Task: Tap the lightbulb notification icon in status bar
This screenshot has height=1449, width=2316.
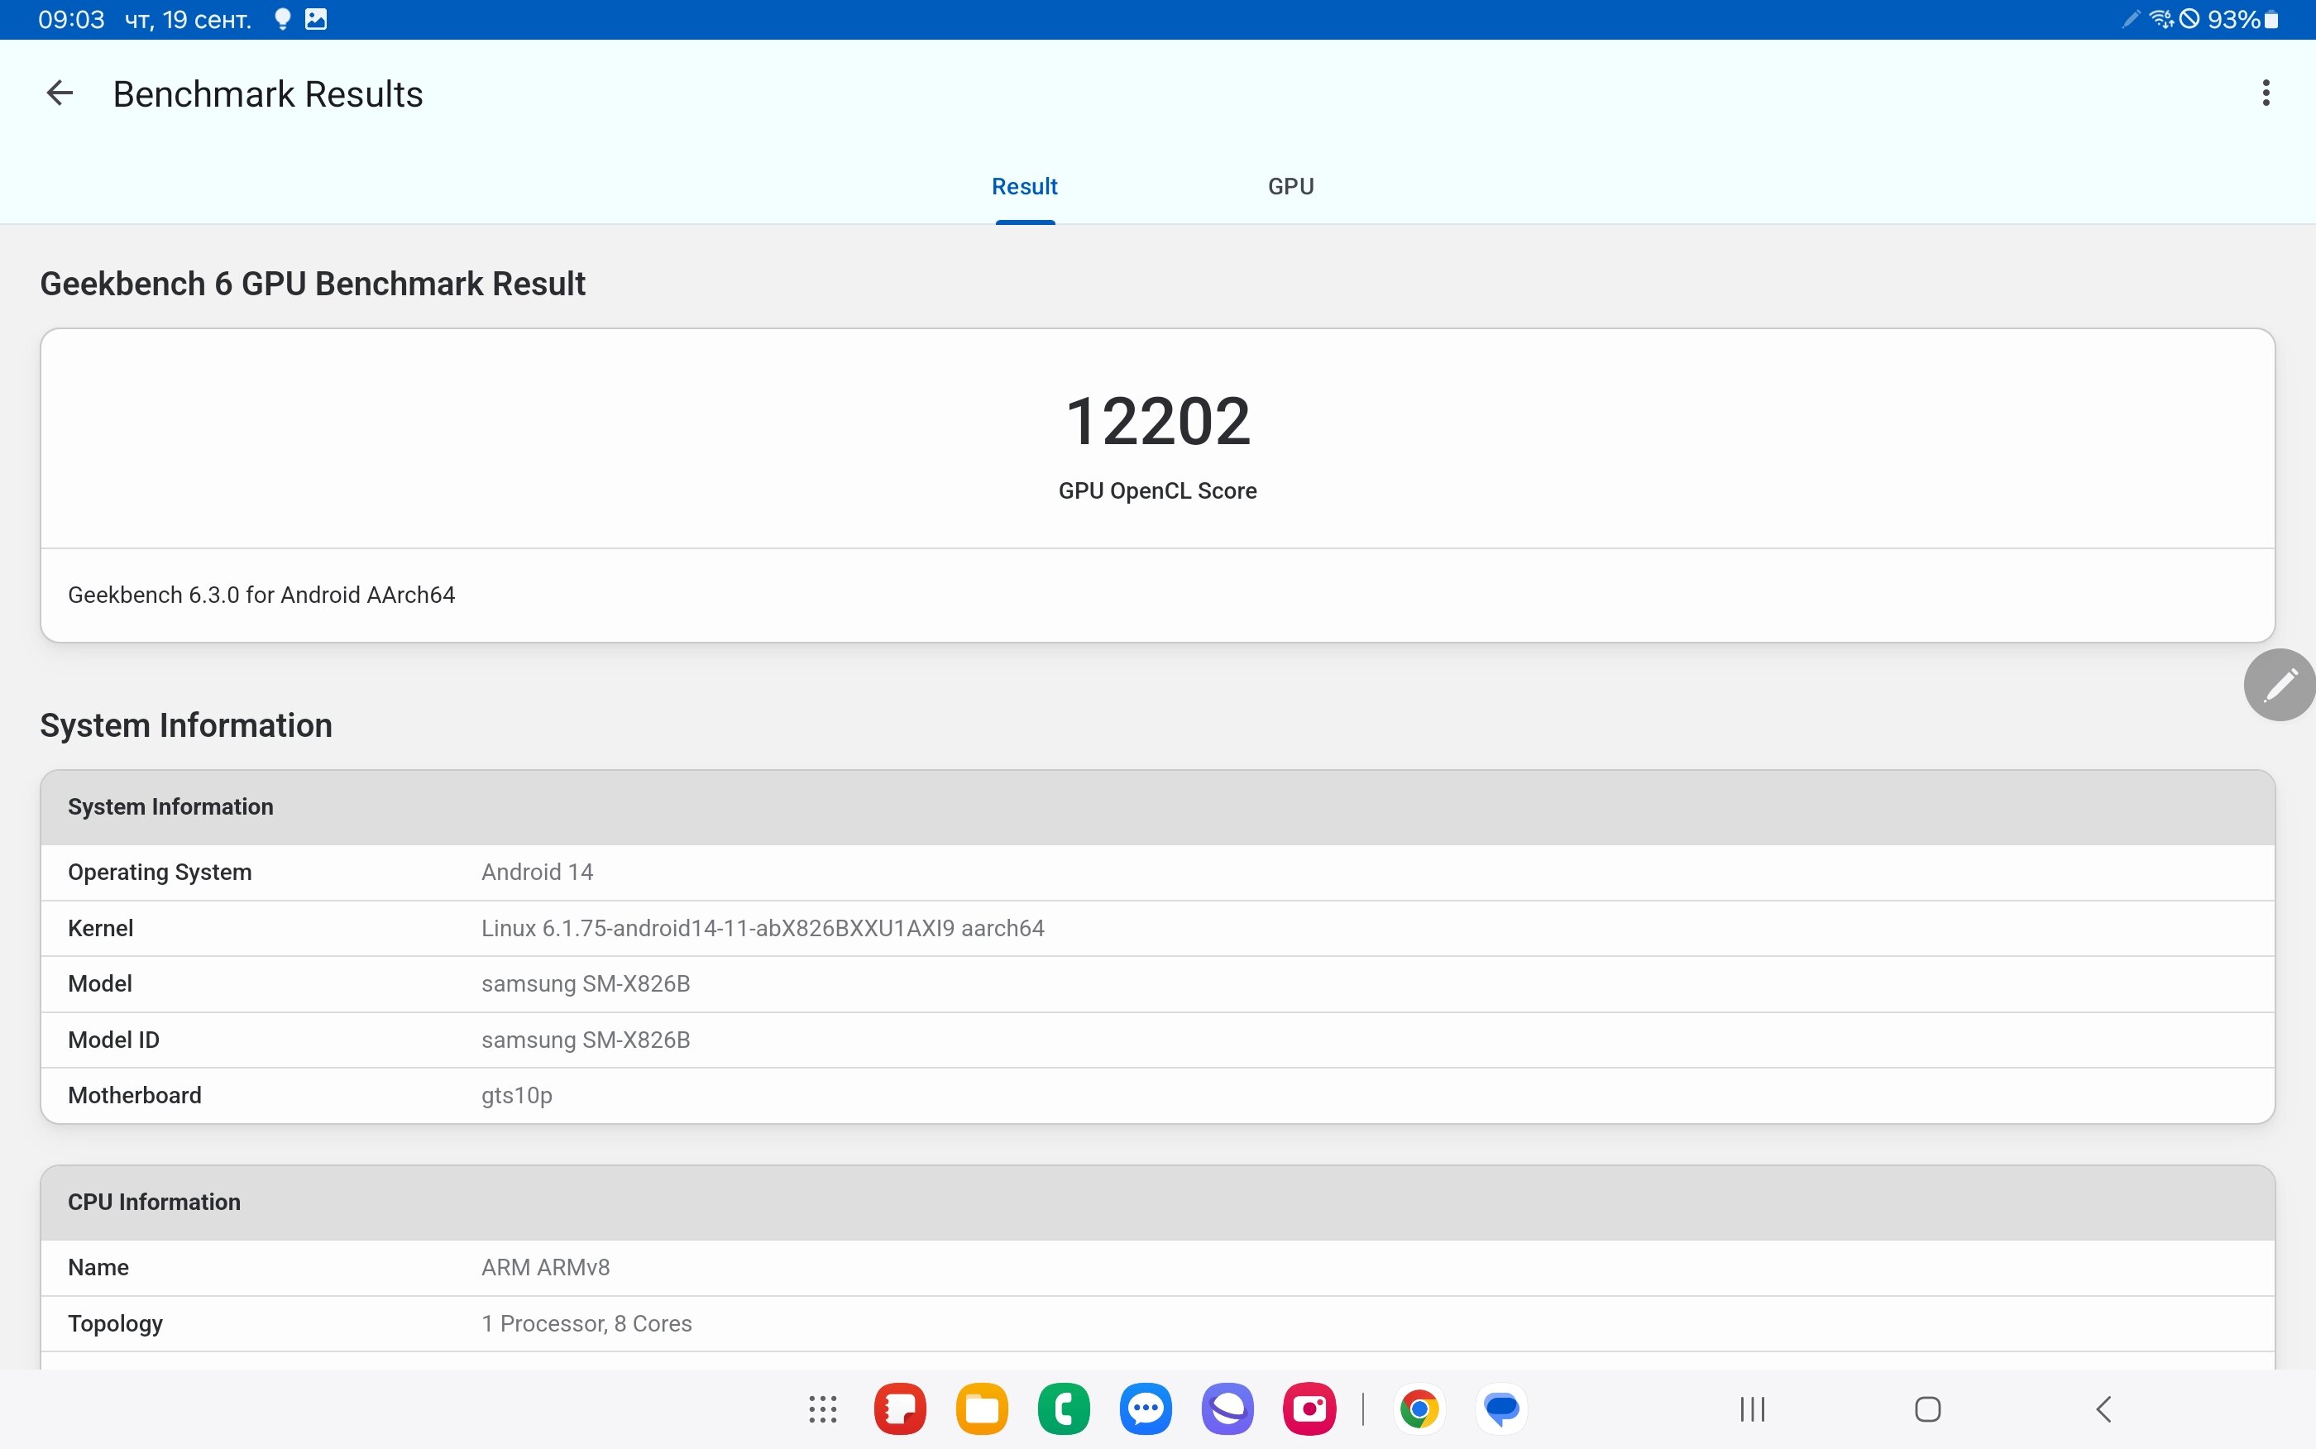Action: (282, 19)
